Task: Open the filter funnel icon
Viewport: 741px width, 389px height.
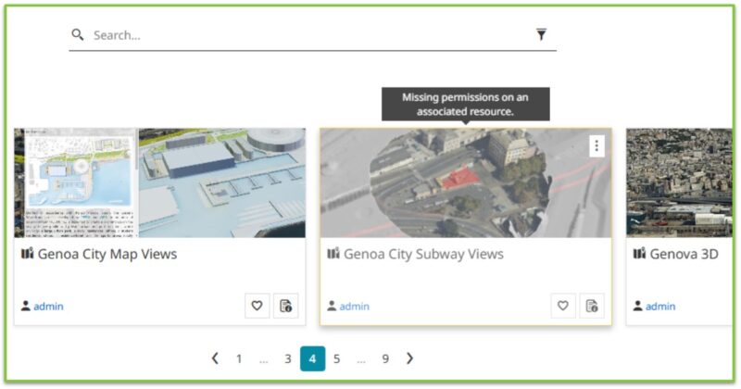Action: (x=542, y=34)
